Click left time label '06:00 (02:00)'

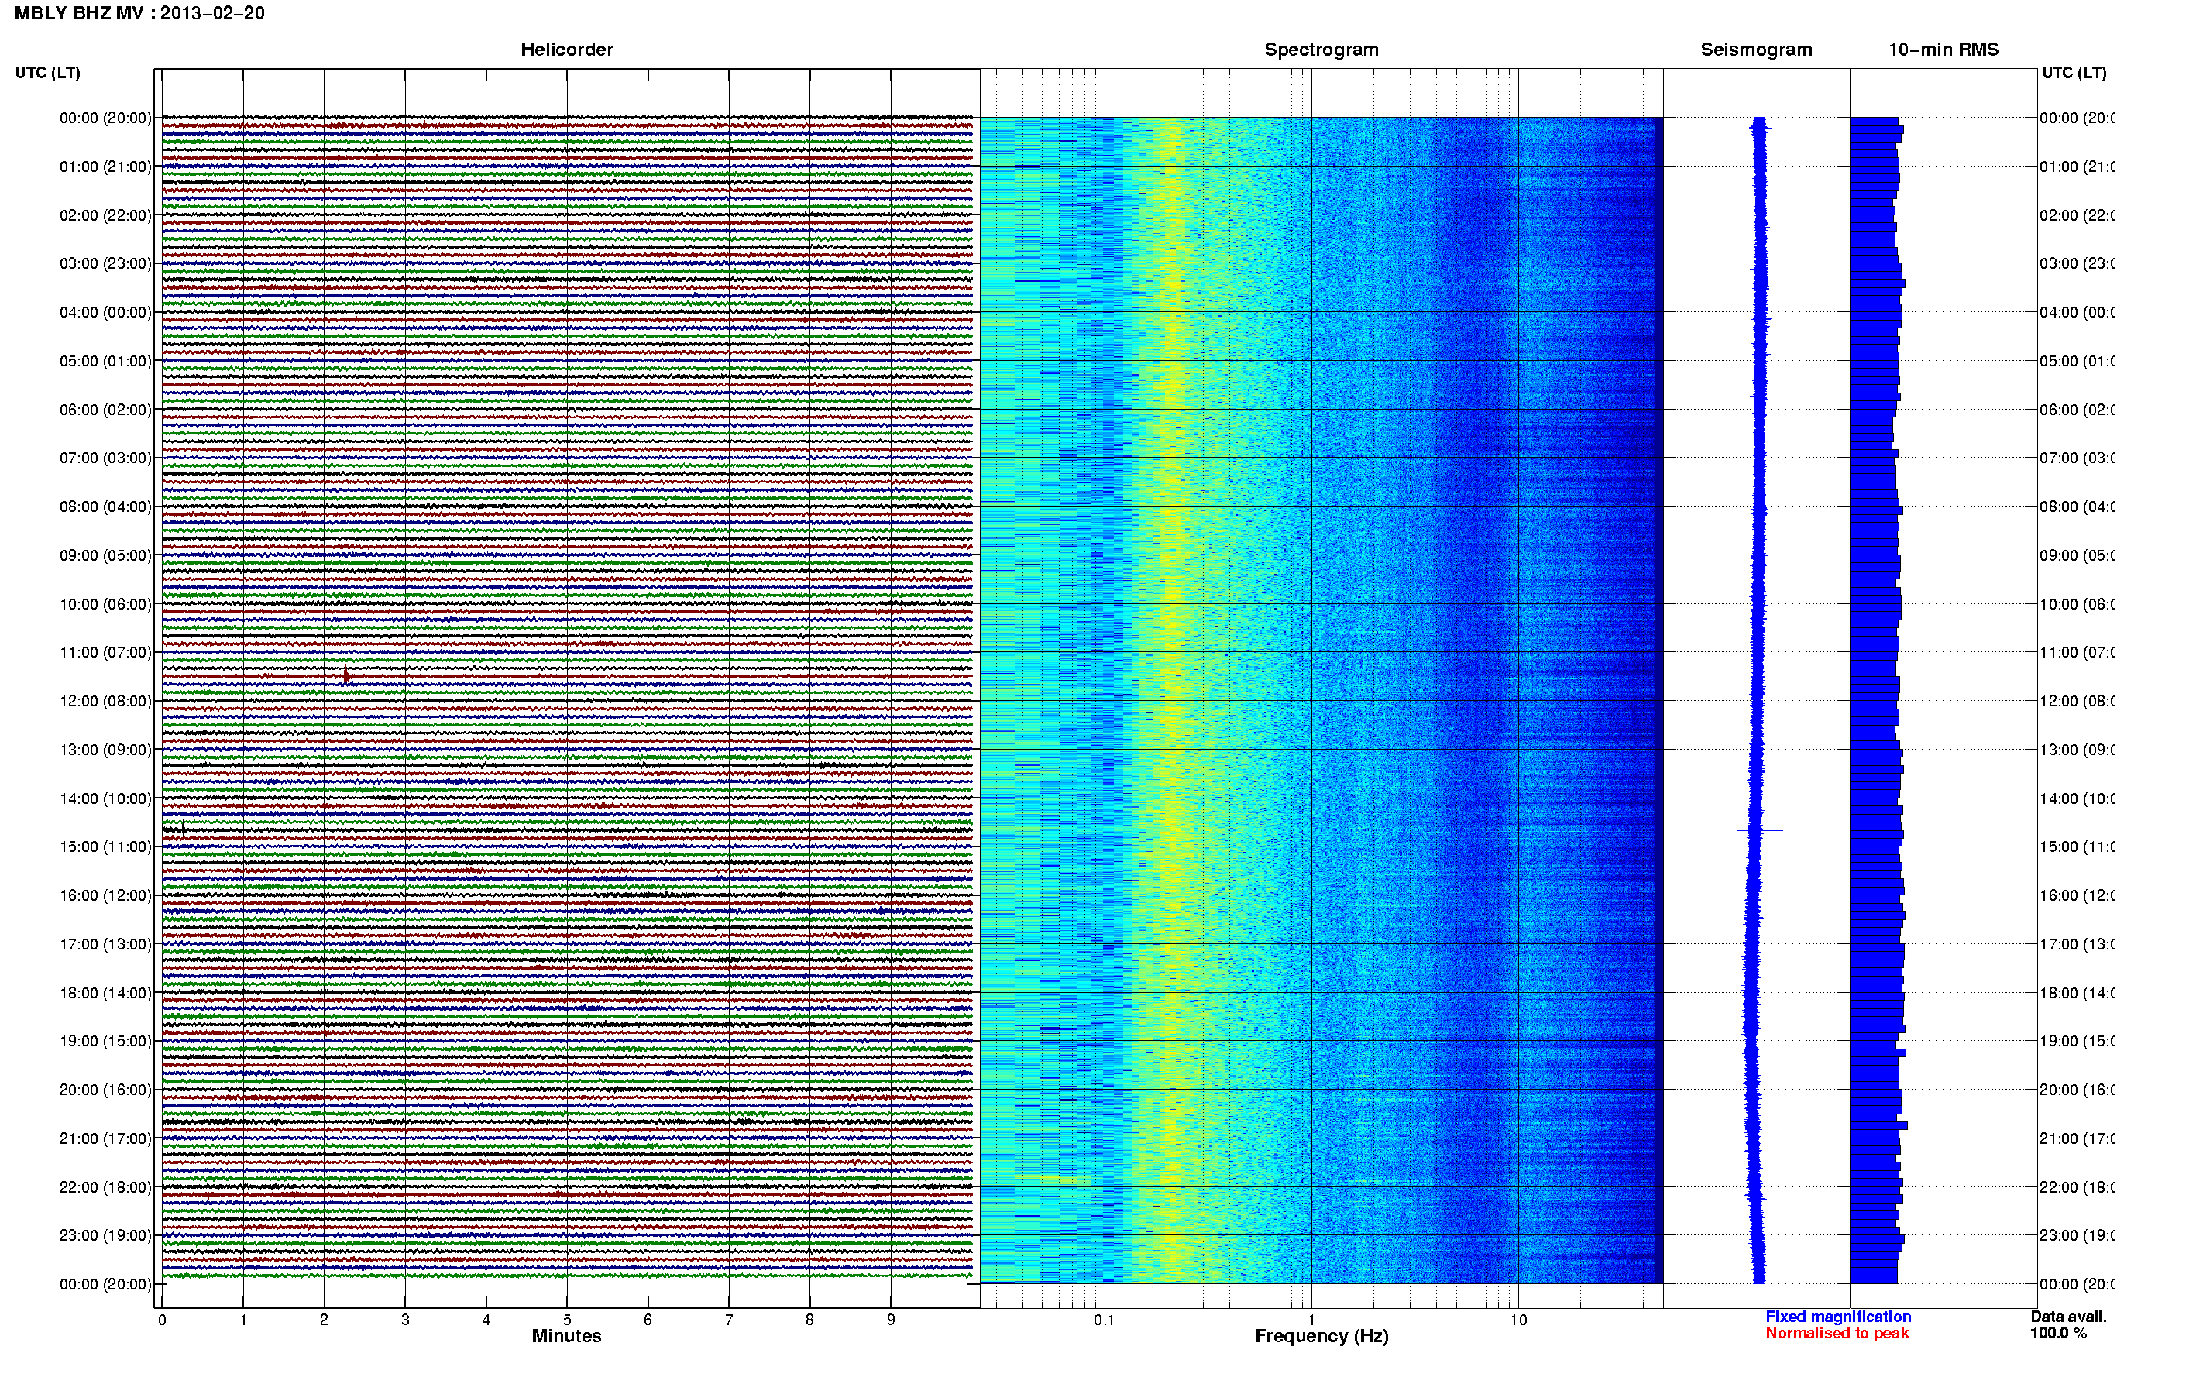click(x=105, y=410)
